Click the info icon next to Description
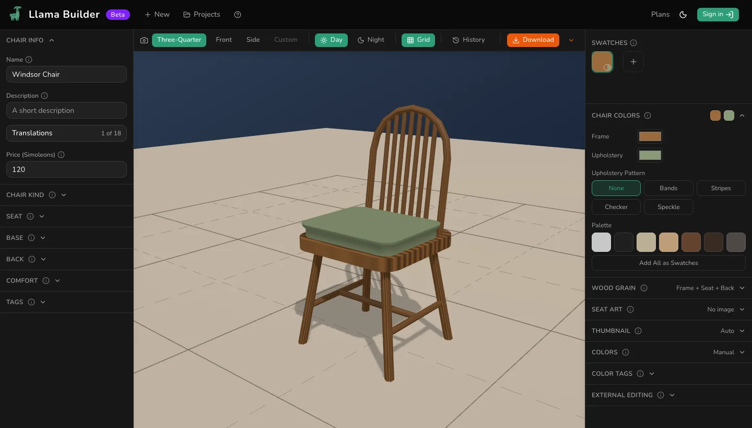 pyautogui.click(x=44, y=96)
